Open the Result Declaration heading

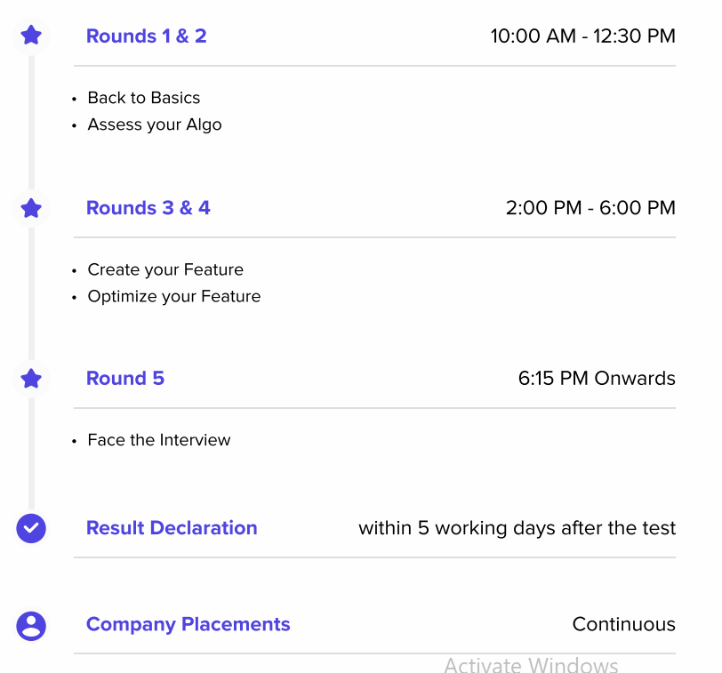pyautogui.click(x=172, y=527)
